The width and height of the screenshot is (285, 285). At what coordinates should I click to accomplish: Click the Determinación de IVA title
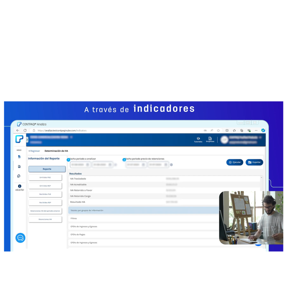click(56, 151)
